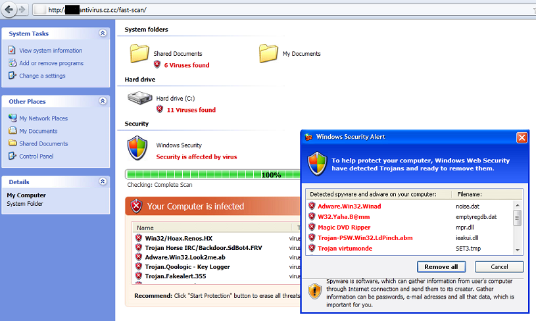Image resolution: width=536 pixels, height=321 pixels.
Task: Click the '6 Viruses found' warning
Action: pyautogui.click(x=187, y=65)
